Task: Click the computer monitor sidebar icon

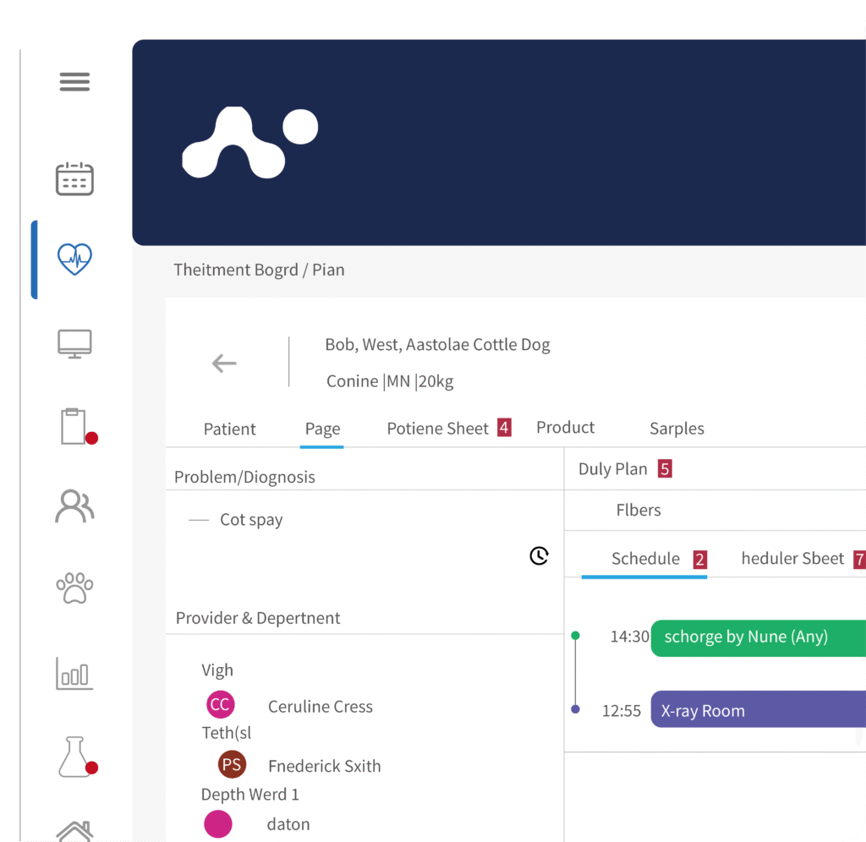Action: 74,344
